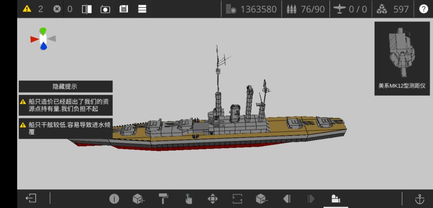Select the 美系MK12型测距仪 part thumbnail

402,59
